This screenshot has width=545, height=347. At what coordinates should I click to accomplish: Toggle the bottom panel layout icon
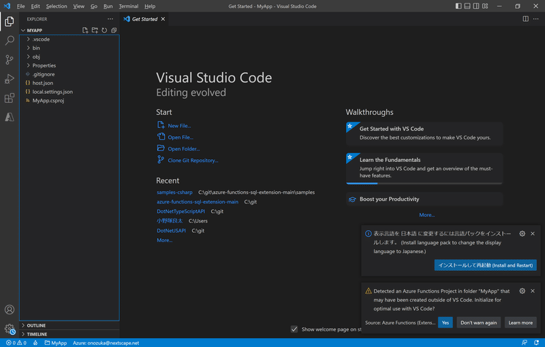467,6
